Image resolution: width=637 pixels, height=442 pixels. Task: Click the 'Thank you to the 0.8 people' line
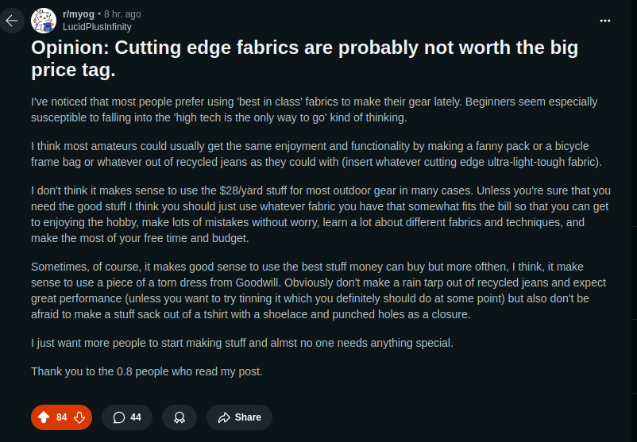(x=146, y=371)
